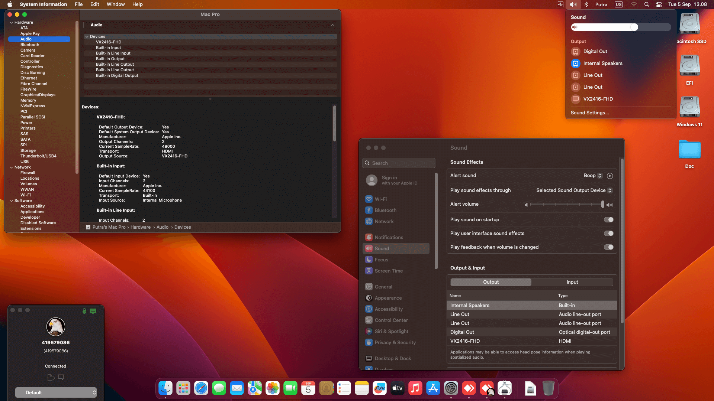The image size is (714, 401).
Task: Open the Doc folder on desktop
Action: point(689,150)
